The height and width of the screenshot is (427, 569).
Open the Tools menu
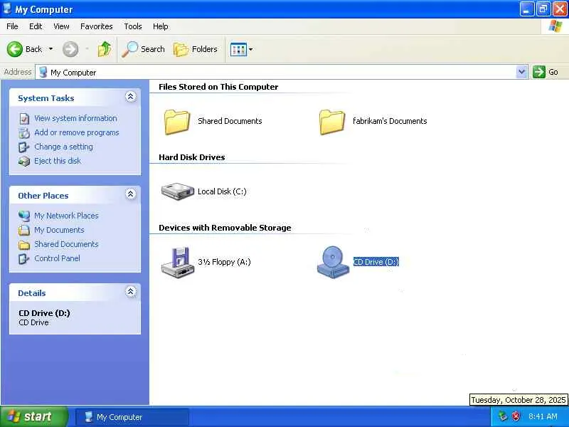[x=133, y=26]
